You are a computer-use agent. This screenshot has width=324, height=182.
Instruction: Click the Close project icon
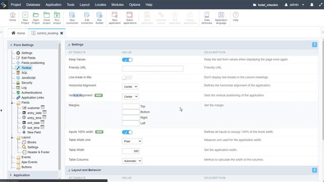(x=47, y=18)
